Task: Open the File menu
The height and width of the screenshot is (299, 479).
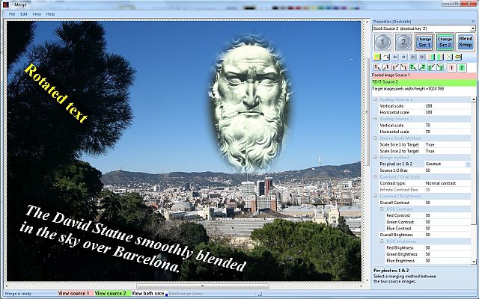Action: click(x=12, y=14)
